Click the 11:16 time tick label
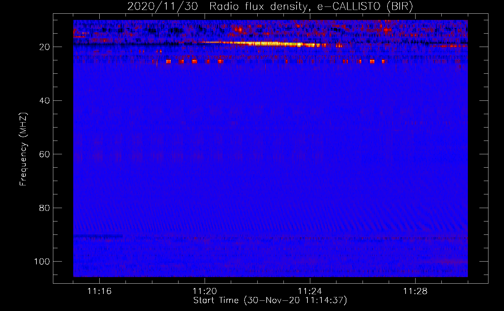This screenshot has width=504, height=311. (x=99, y=291)
